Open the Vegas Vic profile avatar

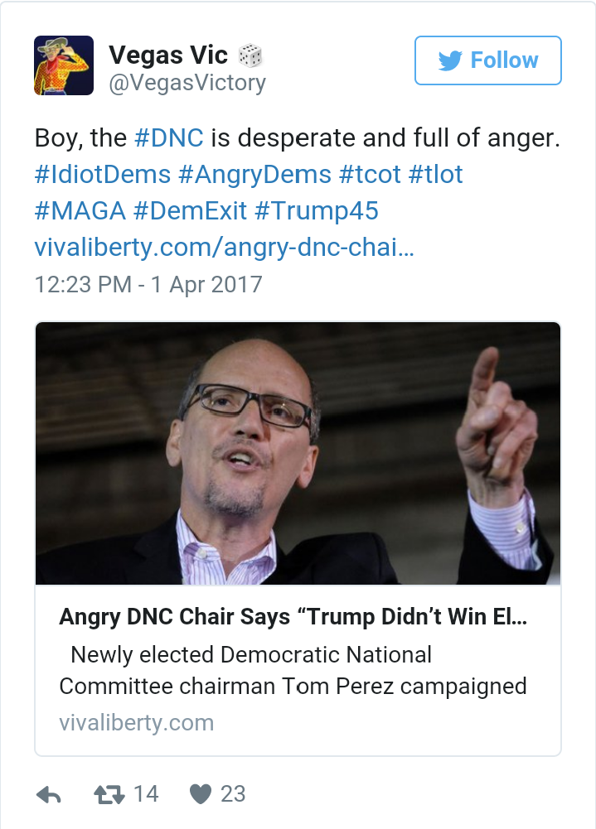coord(63,65)
